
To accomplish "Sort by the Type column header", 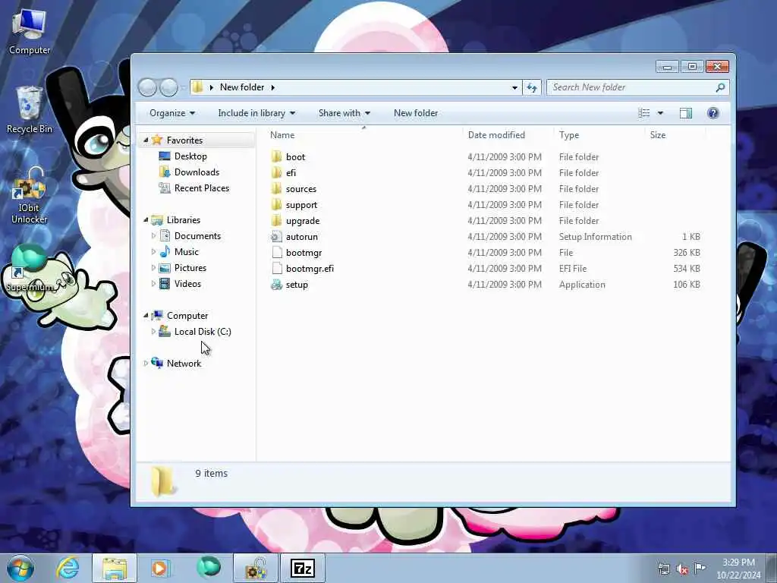I will (x=599, y=135).
